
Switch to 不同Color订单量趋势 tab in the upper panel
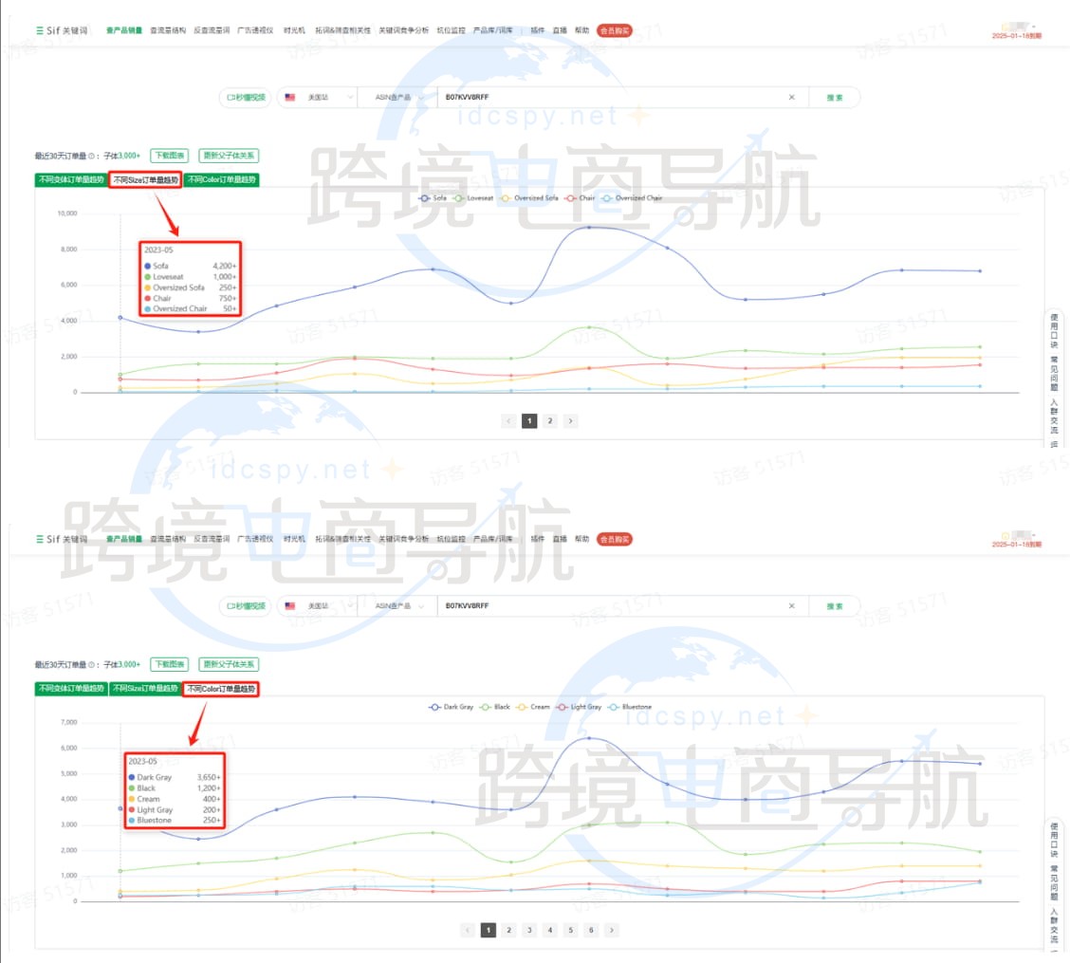pos(220,179)
